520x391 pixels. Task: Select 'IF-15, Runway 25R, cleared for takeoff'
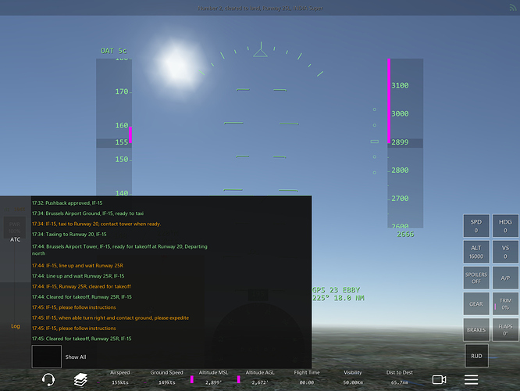coord(81,286)
